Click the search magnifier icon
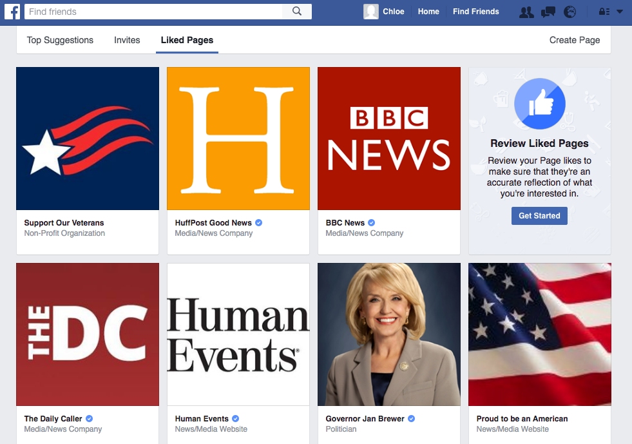Screen dimensions: 632x444 [296, 12]
